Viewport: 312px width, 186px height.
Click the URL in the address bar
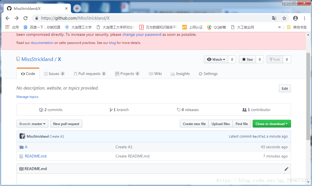click(x=75, y=18)
